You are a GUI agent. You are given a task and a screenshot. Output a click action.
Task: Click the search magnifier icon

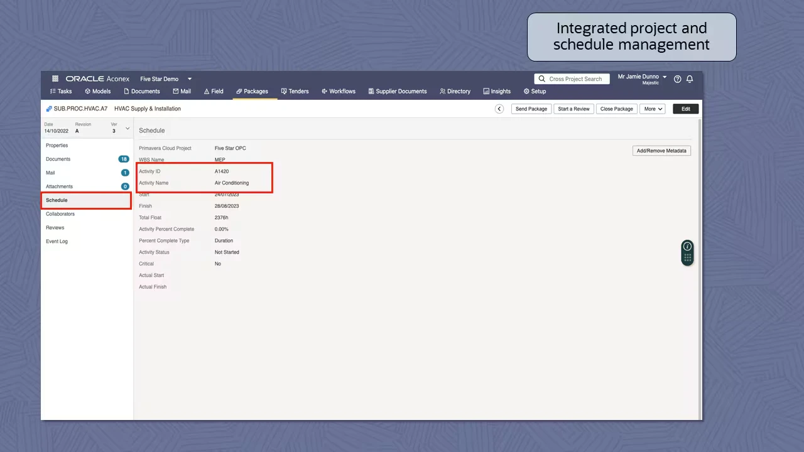pos(541,79)
